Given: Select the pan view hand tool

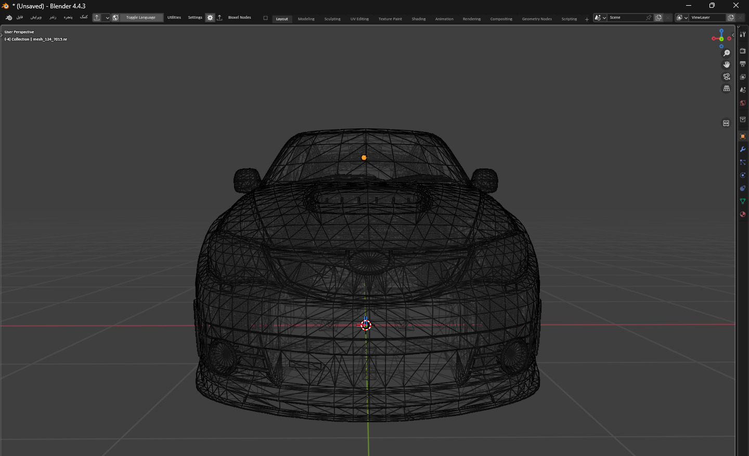Looking at the screenshot, I should pyautogui.click(x=727, y=64).
